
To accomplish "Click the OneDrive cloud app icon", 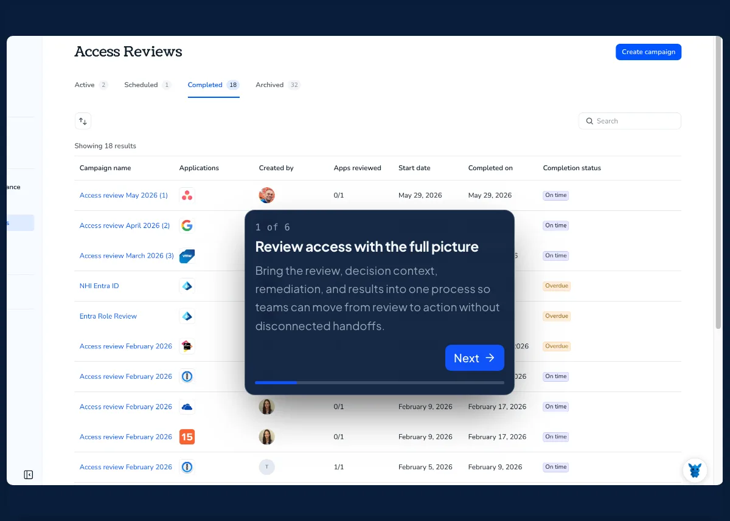I will click(187, 407).
